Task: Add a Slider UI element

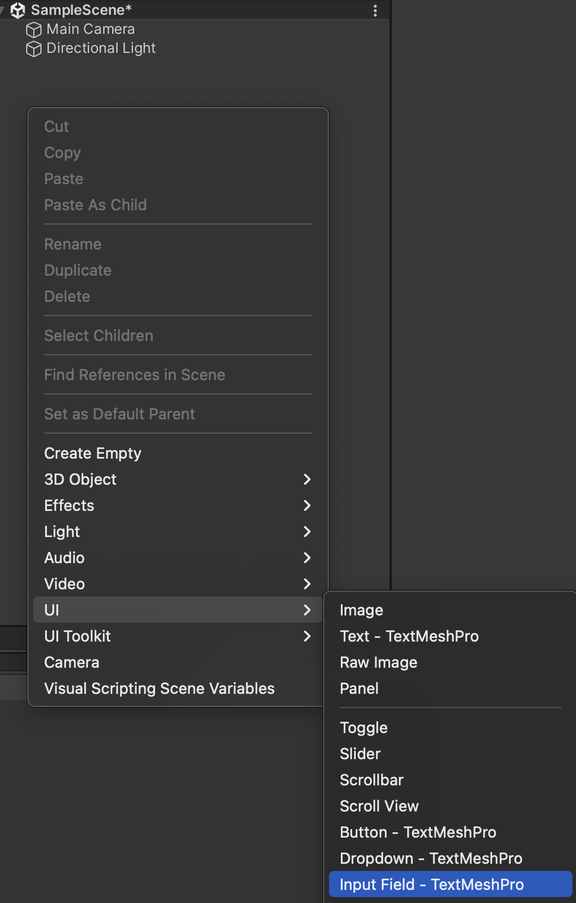Action: pyautogui.click(x=360, y=754)
